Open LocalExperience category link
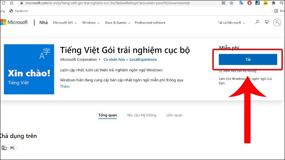The width and height of the screenshot is (285, 160). 143,59
